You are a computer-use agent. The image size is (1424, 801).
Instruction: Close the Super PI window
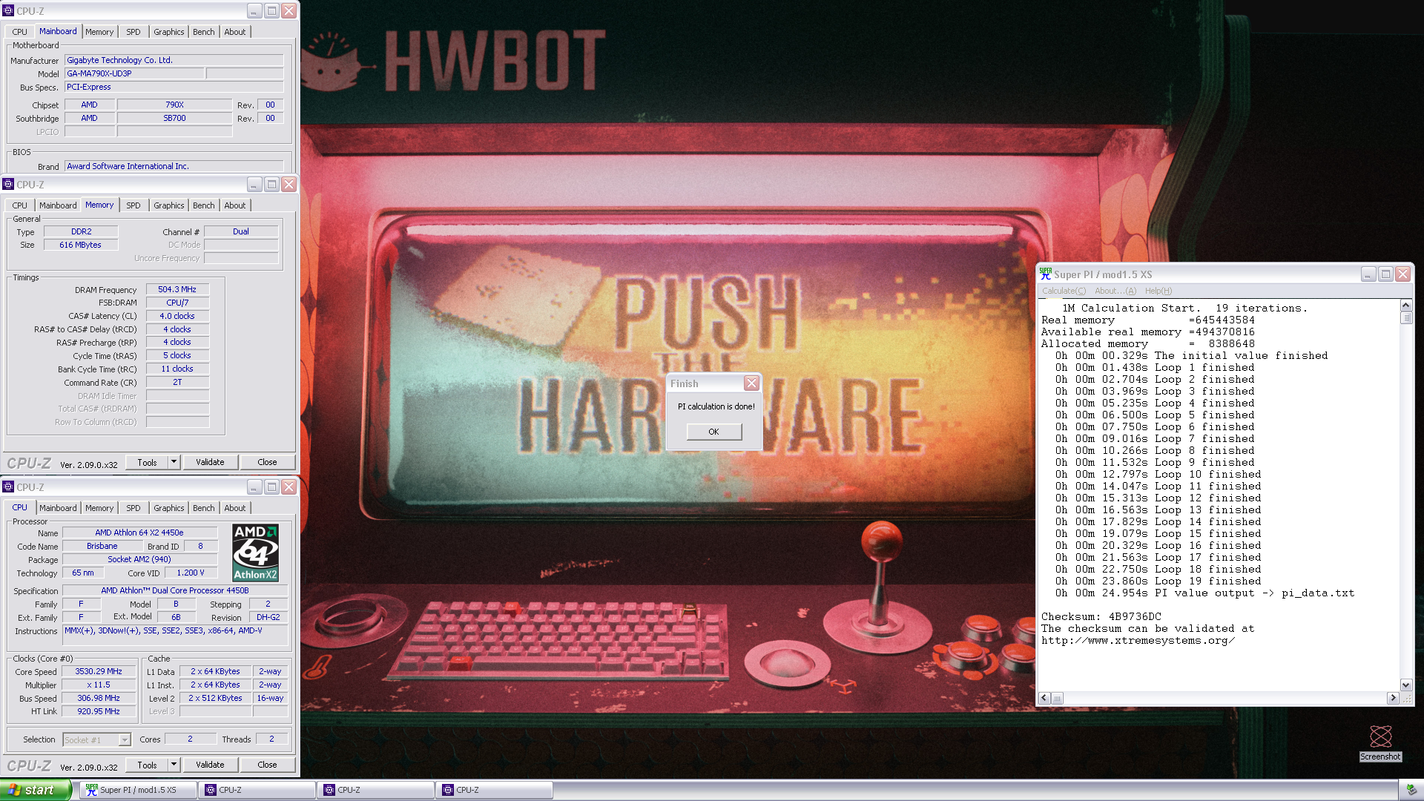[1402, 274]
